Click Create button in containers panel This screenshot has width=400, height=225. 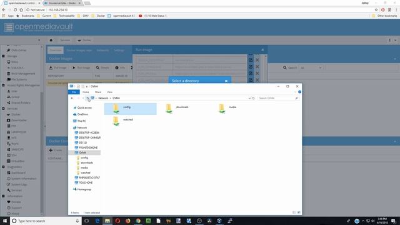coord(56,150)
